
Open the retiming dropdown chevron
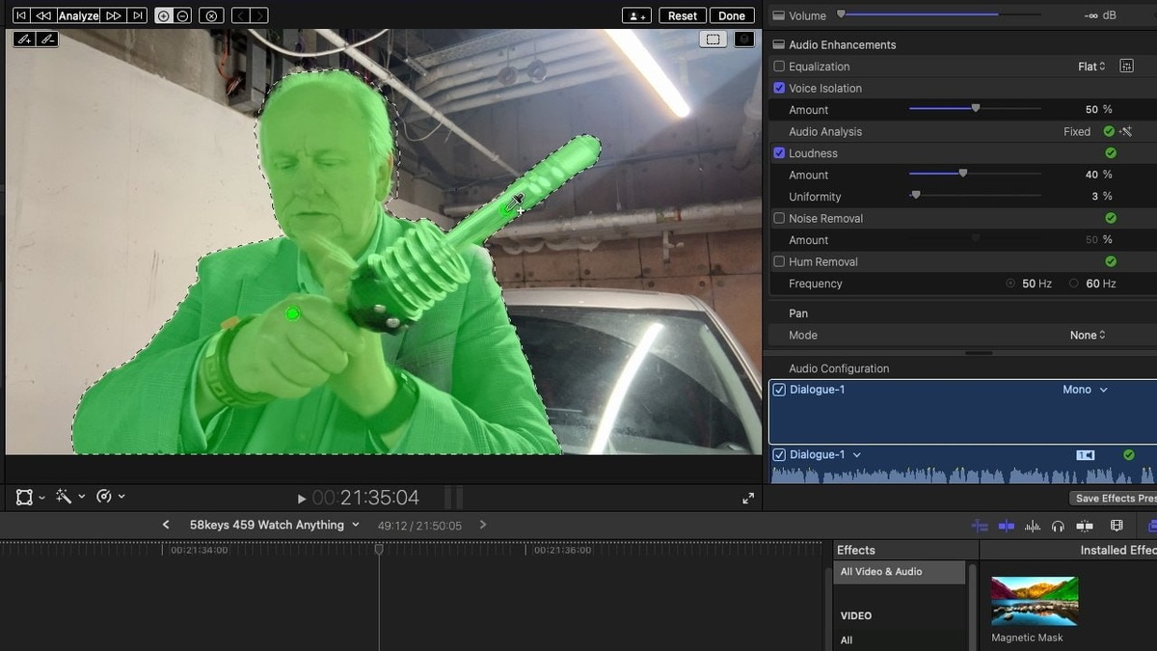click(x=121, y=497)
